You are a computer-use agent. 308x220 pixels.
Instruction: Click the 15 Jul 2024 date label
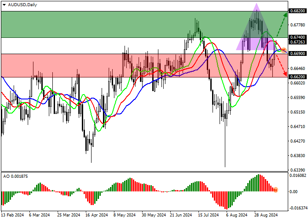[209, 215]
